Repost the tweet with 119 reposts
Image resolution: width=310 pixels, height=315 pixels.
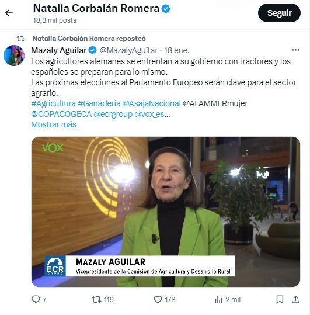pos(103,300)
